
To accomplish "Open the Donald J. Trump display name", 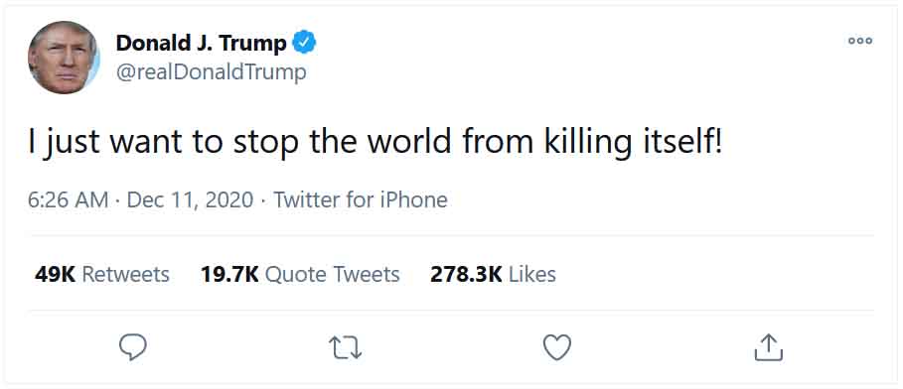I will [201, 43].
